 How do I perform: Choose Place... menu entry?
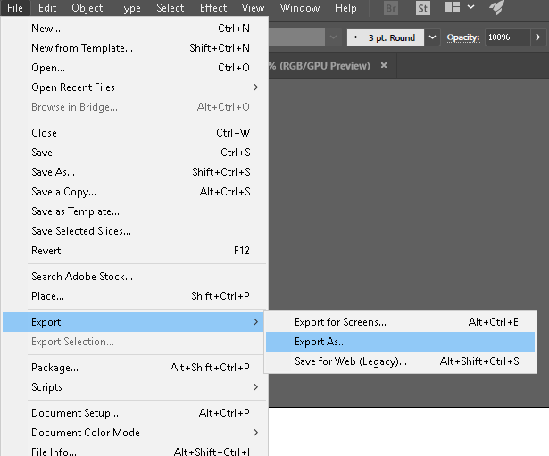[134, 295]
